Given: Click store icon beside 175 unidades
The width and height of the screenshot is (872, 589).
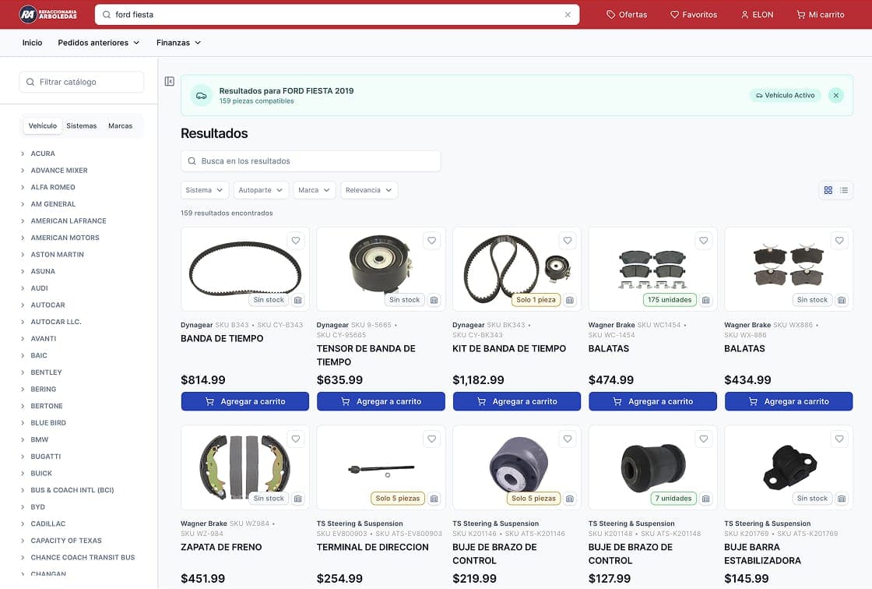Looking at the screenshot, I should click(x=705, y=300).
